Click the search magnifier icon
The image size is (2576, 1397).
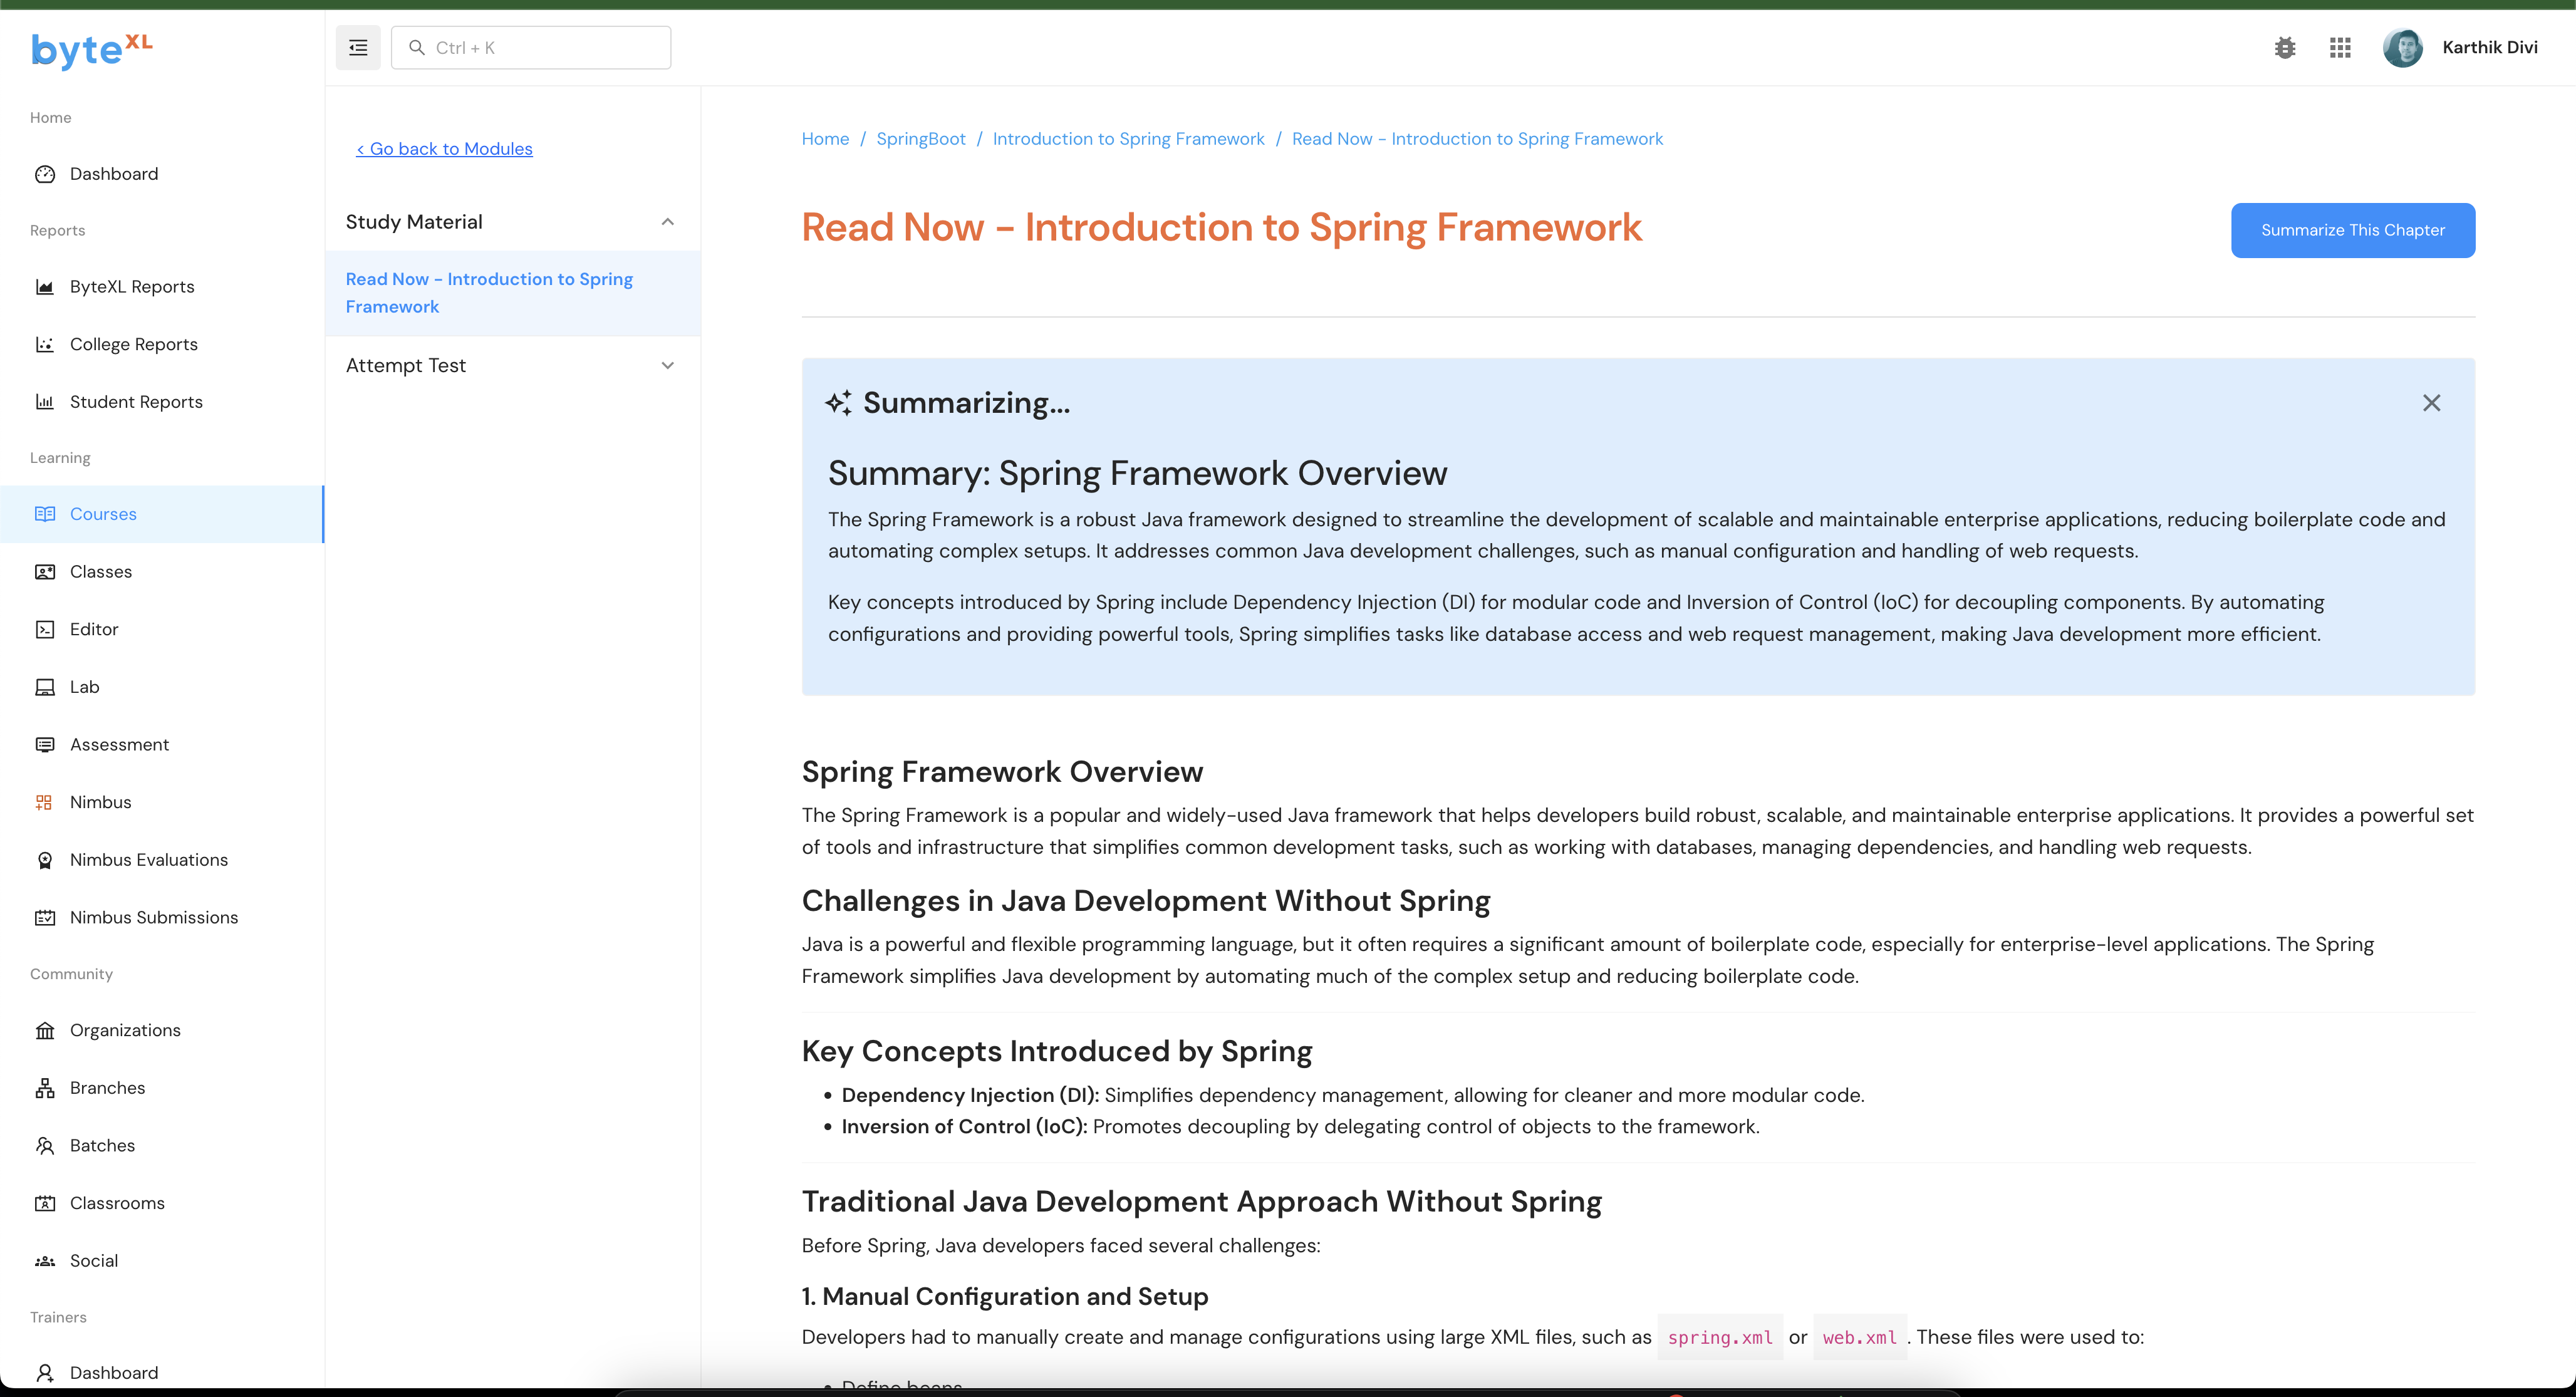pos(417,48)
